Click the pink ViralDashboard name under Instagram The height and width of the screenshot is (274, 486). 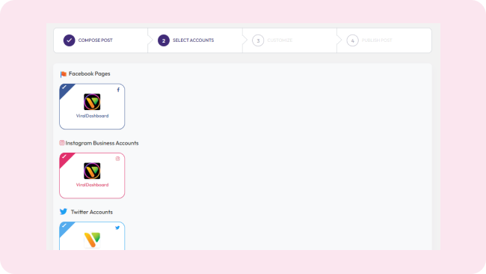pyautogui.click(x=93, y=185)
